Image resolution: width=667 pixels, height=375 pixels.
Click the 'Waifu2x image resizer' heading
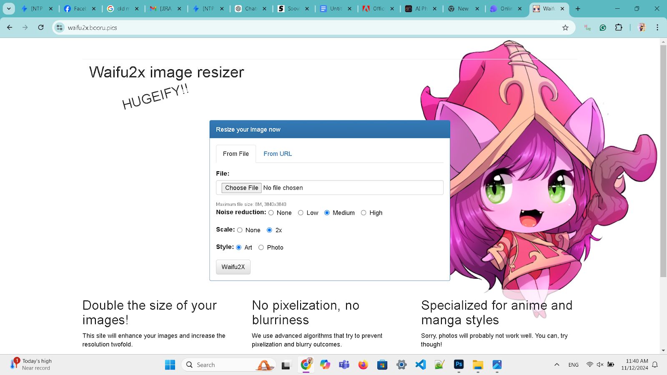pos(166,72)
